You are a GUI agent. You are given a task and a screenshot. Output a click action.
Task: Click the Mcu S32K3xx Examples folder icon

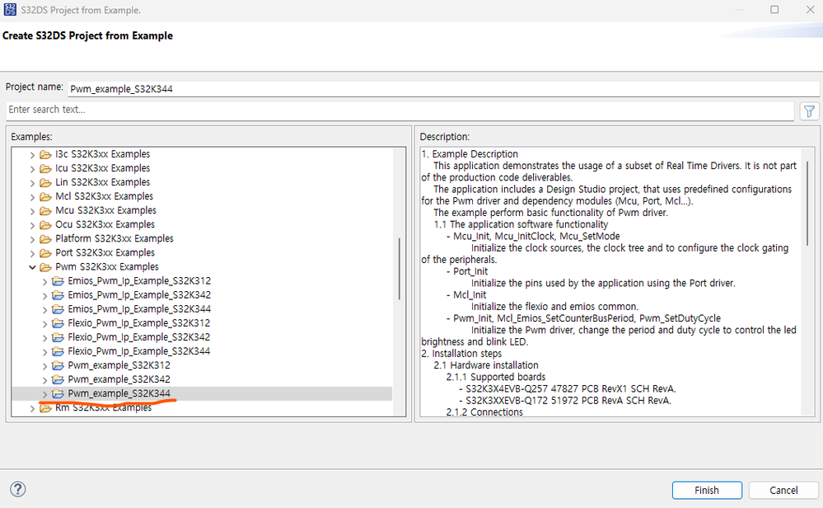(45, 210)
